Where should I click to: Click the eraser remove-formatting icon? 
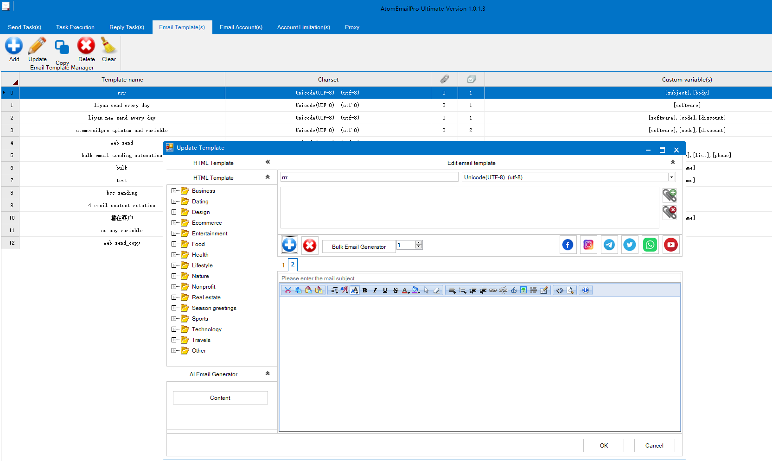click(x=436, y=290)
